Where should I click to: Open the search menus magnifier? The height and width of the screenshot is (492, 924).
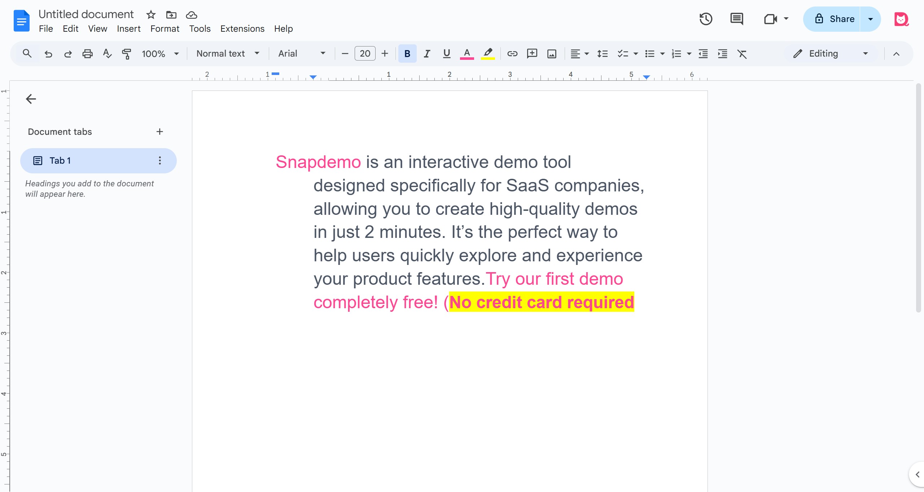click(x=27, y=54)
